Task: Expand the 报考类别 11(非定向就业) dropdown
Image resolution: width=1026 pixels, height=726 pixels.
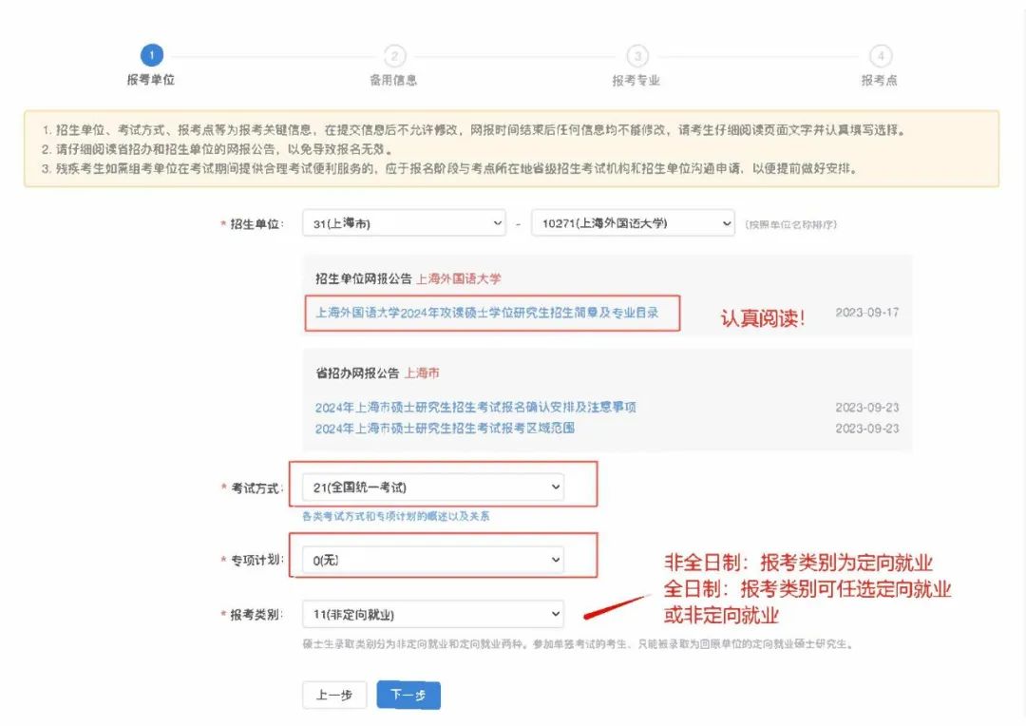Action: (x=432, y=615)
